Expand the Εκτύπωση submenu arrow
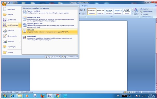 pos(20,31)
